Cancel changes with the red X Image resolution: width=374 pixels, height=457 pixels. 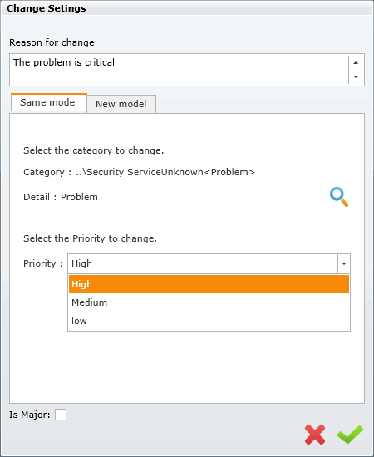pyautogui.click(x=315, y=435)
